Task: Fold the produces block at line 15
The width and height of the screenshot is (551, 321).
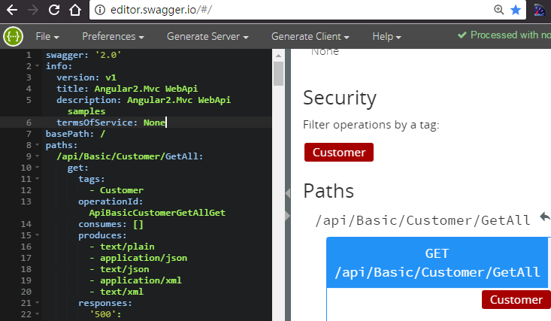Action: click(37, 235)
